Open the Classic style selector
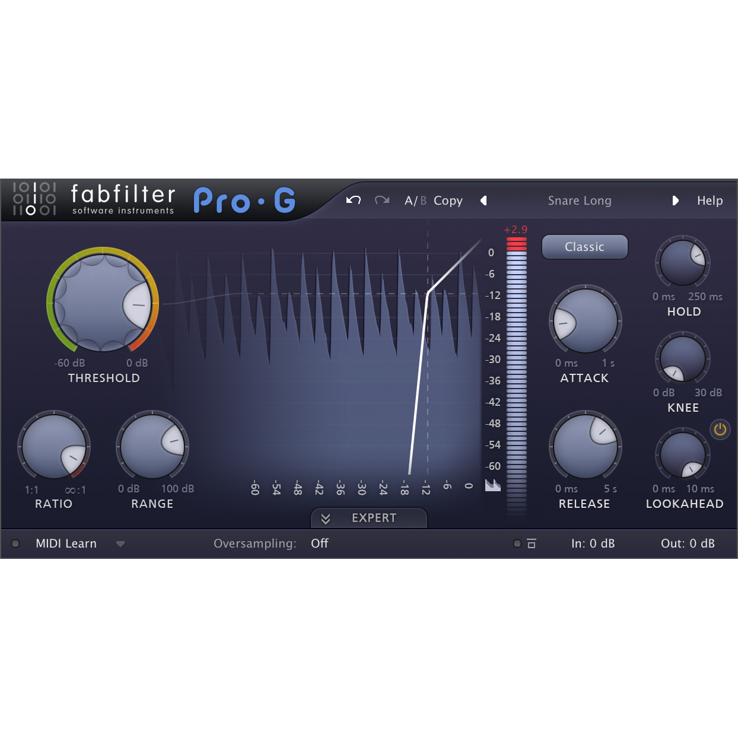This screenshot has width=738, height=738. coord(584,247)
